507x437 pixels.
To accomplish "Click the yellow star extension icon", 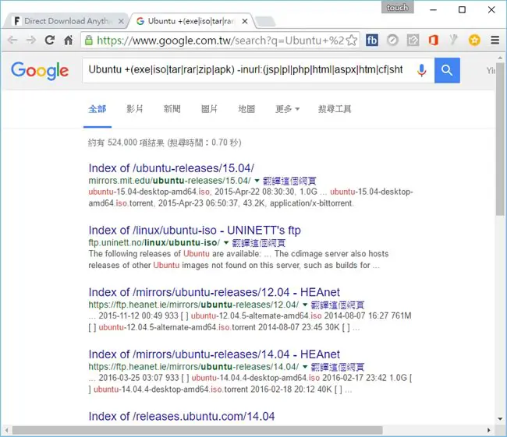I will 474,40.
